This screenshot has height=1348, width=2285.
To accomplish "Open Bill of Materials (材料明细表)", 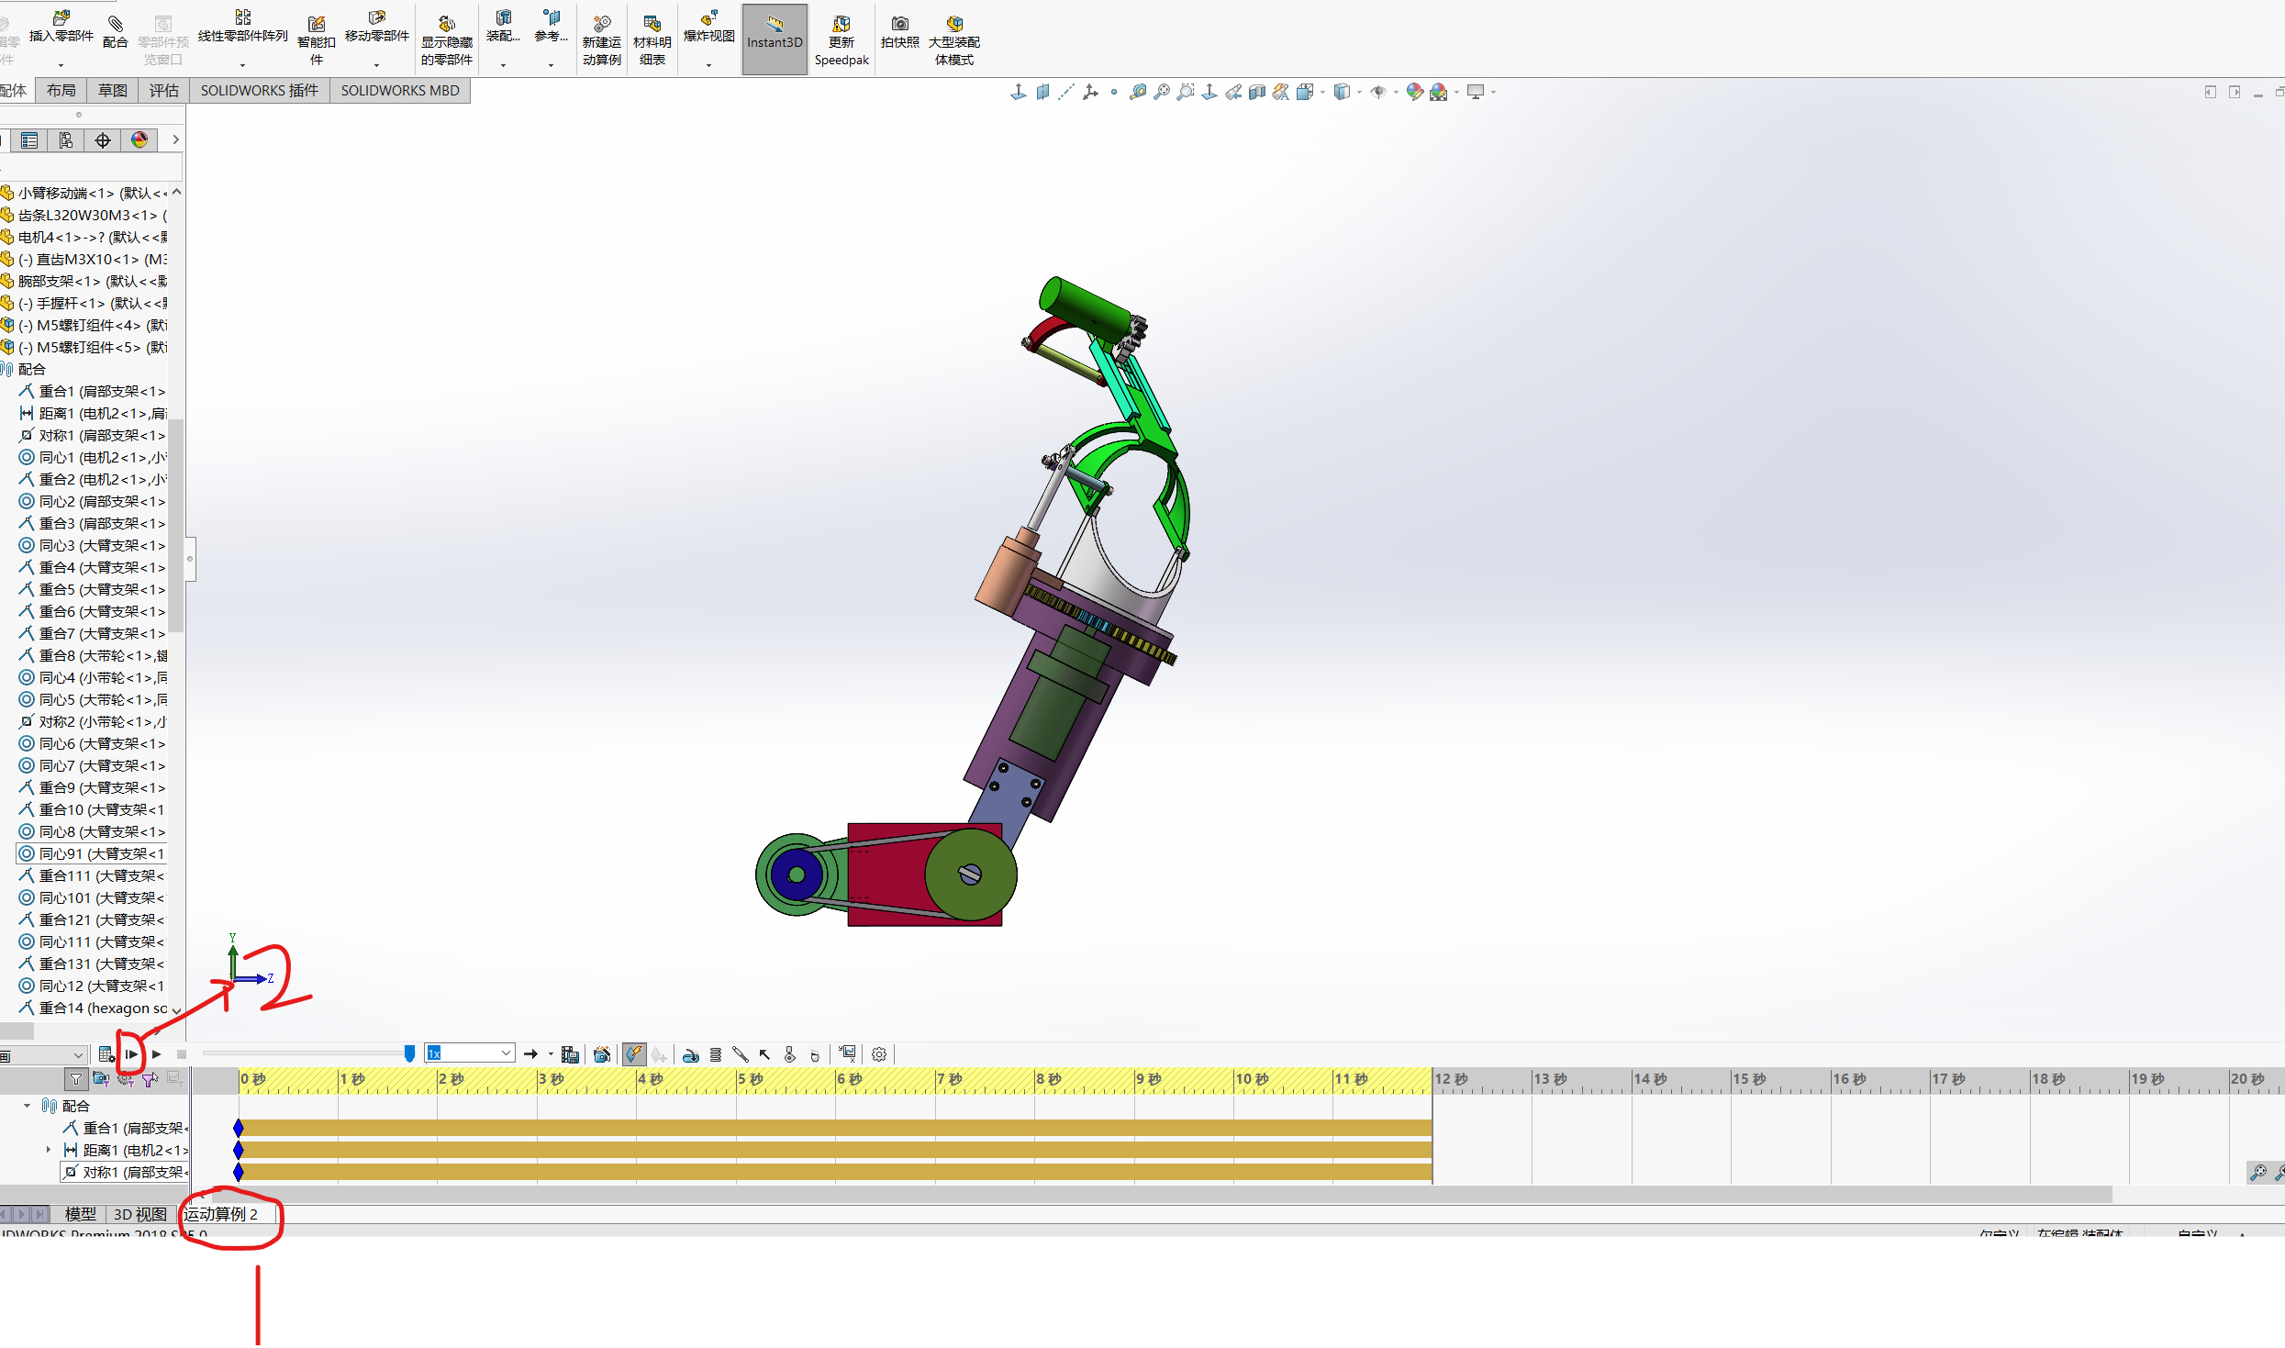I will 652,40.
